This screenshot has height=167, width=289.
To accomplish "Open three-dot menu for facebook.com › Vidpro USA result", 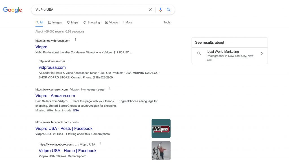I will 100,143.
